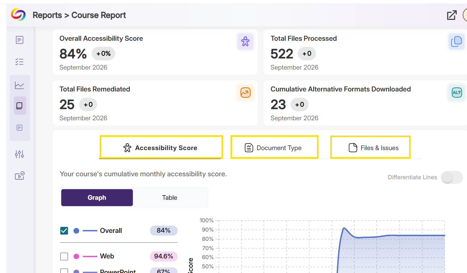Click the Course Report breadcrumb text
The image size is (467, 273).
pyautogui.click(x=99, y=15)
